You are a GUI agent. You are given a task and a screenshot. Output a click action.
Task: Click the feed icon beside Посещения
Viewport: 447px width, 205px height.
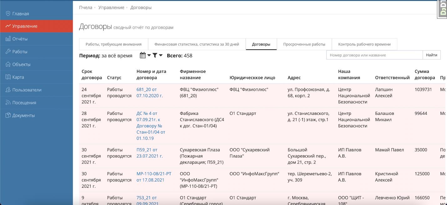8,103
